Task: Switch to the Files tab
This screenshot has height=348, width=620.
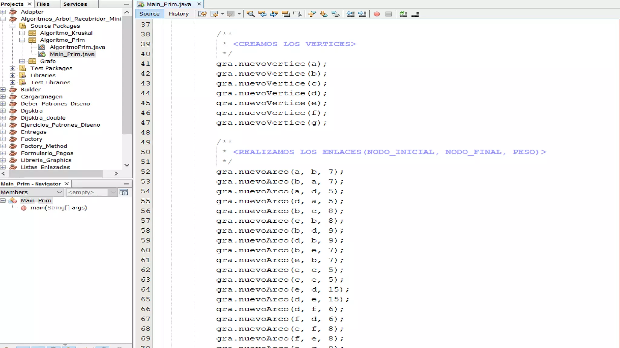Action: click(x=43, y=4)
